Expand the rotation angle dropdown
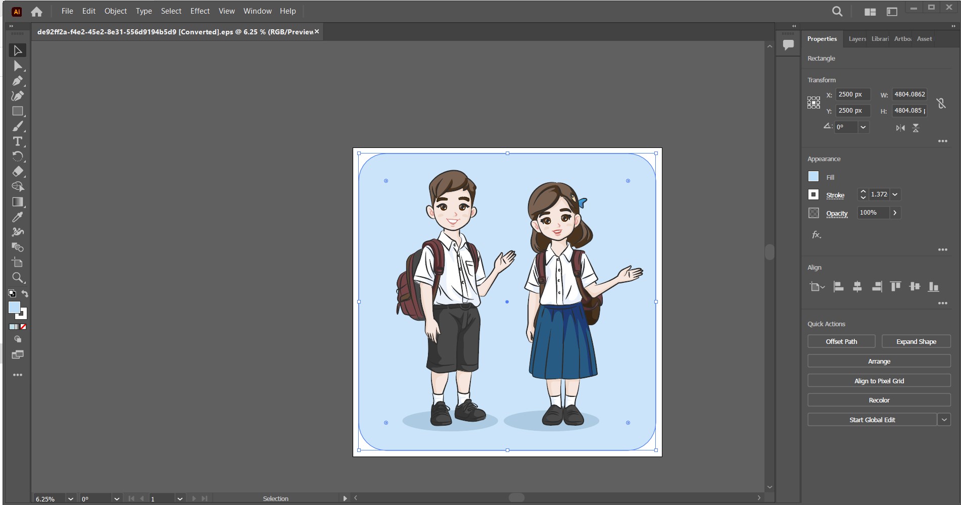This screenshot has width=961, height=505. tap(863, 127)
